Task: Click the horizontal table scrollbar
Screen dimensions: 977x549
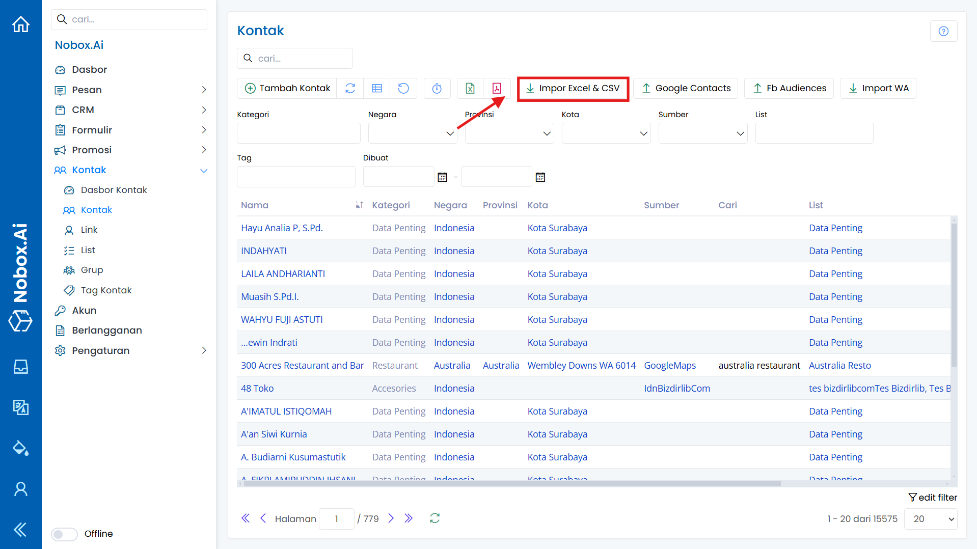Action: 509,484
